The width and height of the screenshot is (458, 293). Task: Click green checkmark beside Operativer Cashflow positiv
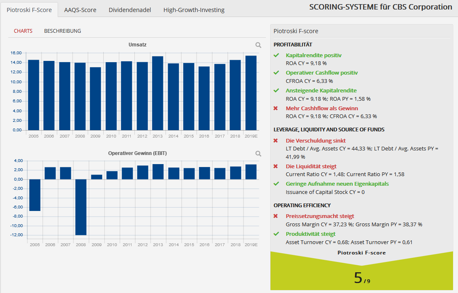276,73
